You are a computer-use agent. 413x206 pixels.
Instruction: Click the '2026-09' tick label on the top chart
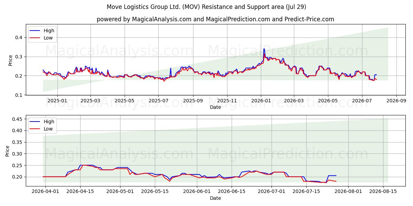coord(396,101)
